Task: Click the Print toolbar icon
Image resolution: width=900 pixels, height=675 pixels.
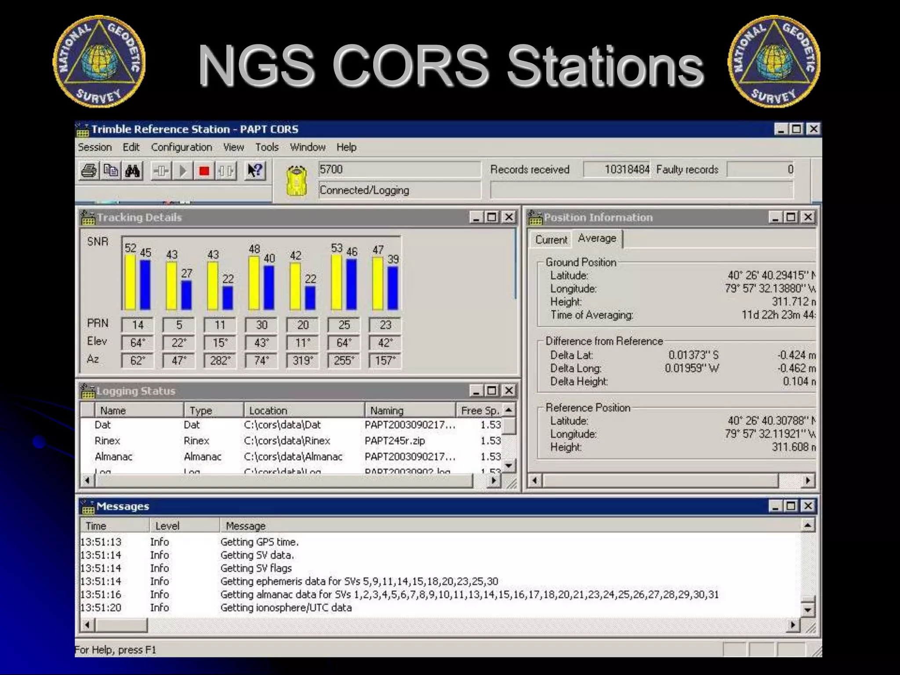Action: [89, 171]
